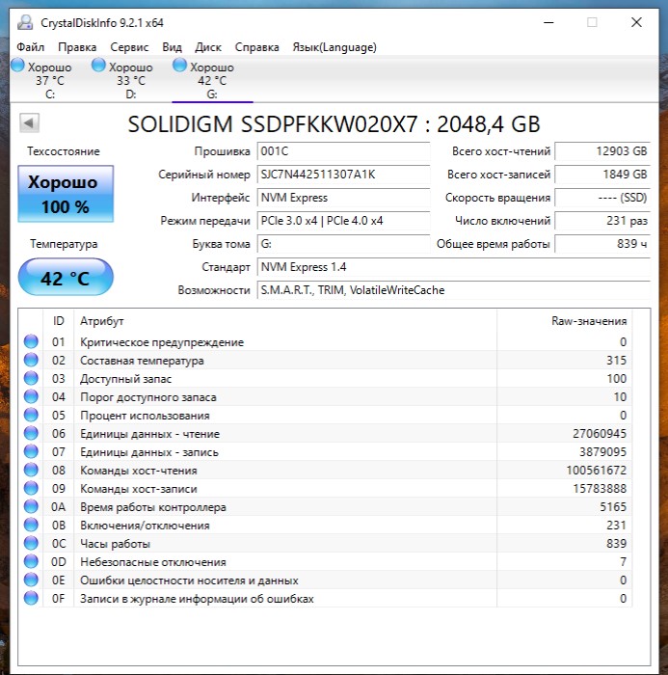668x675 pixels.
Task: Click power-on count value 231 раз
Action: (602, 221)
